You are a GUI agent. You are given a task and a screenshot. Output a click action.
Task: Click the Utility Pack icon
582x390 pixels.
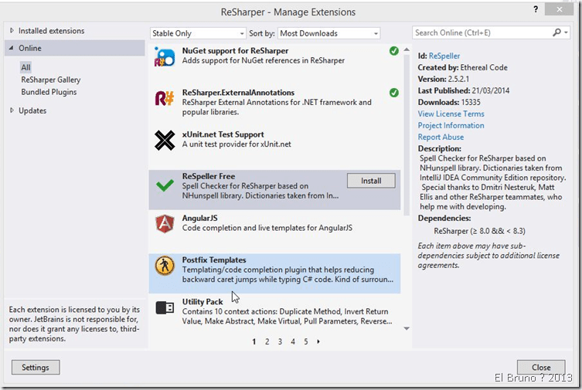pyautogui.click(x=165, y=307)
